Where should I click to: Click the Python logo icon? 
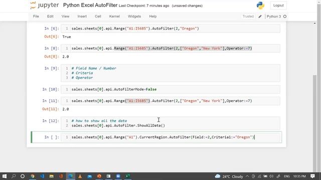260,5
